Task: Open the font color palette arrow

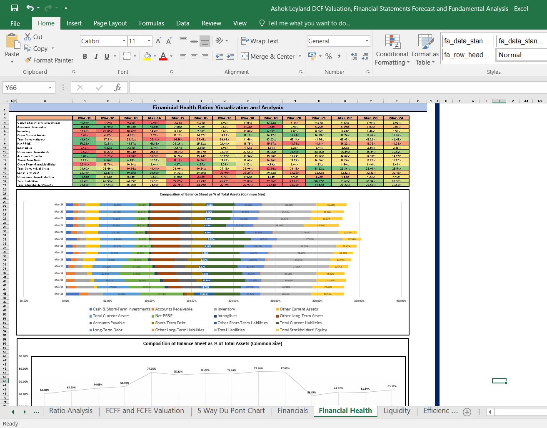Action: 171,56
